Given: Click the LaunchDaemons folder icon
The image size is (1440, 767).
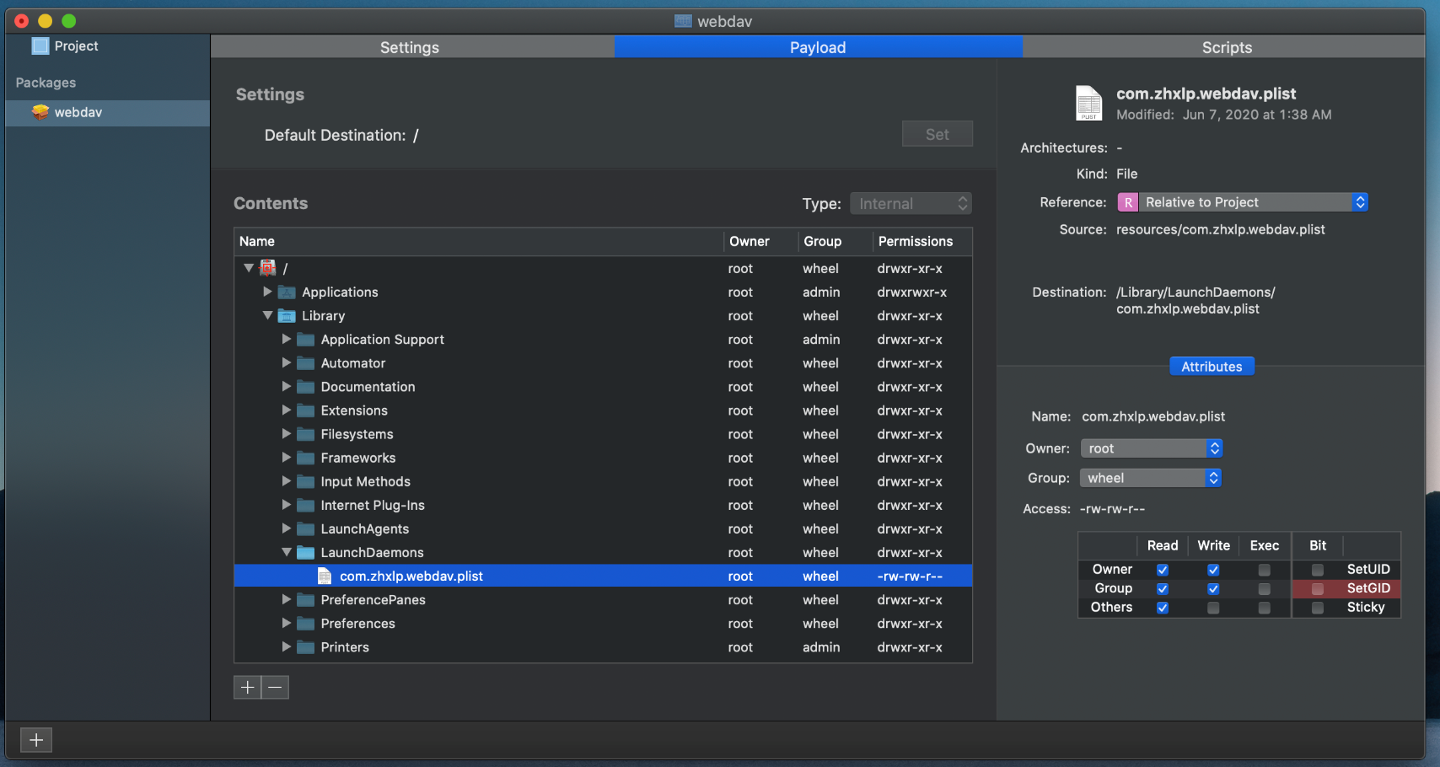Looking at the screenshot, I should pyautogui.click(x=305, y=552).
